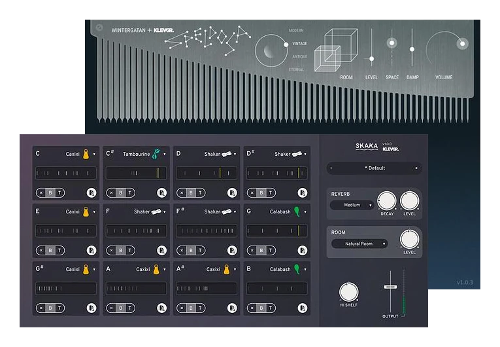The image size is (500, 347).
Task: Click the teal Tambourine icon on pad C#
Action: click(x=156, y=154)
